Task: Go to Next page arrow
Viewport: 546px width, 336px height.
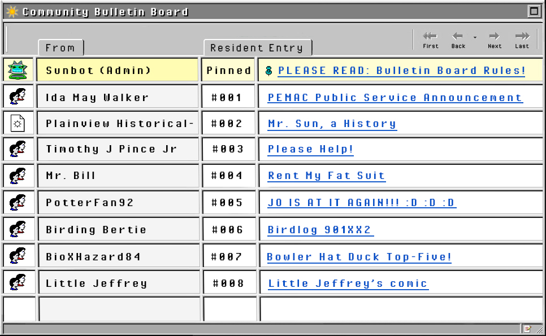Action: click(494, 37)
